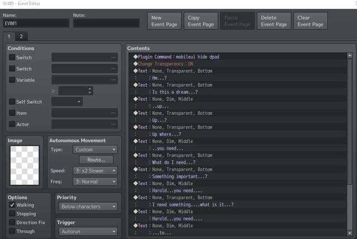Click Clear Event Page button
The image size is (357, 239).
click(x=311, y=21)
